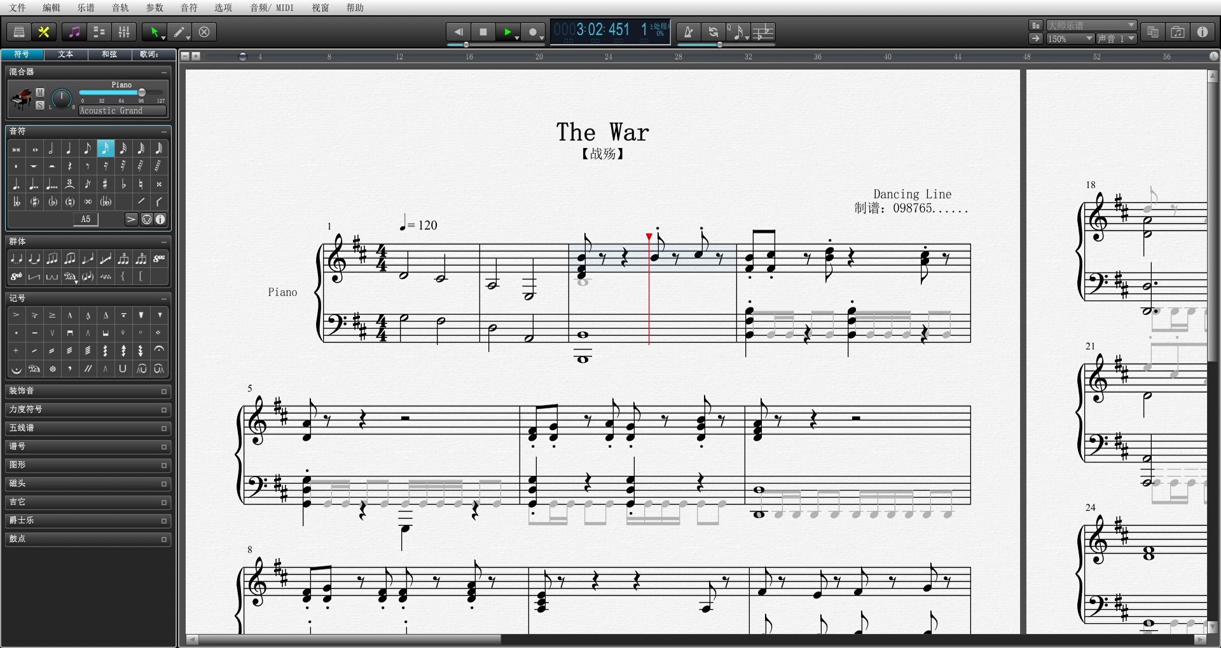Toggle the MIDI input button in notes panel
The width and height of the screenshot is (1221, 648).
pyautogui.click(x=147, y=219)
